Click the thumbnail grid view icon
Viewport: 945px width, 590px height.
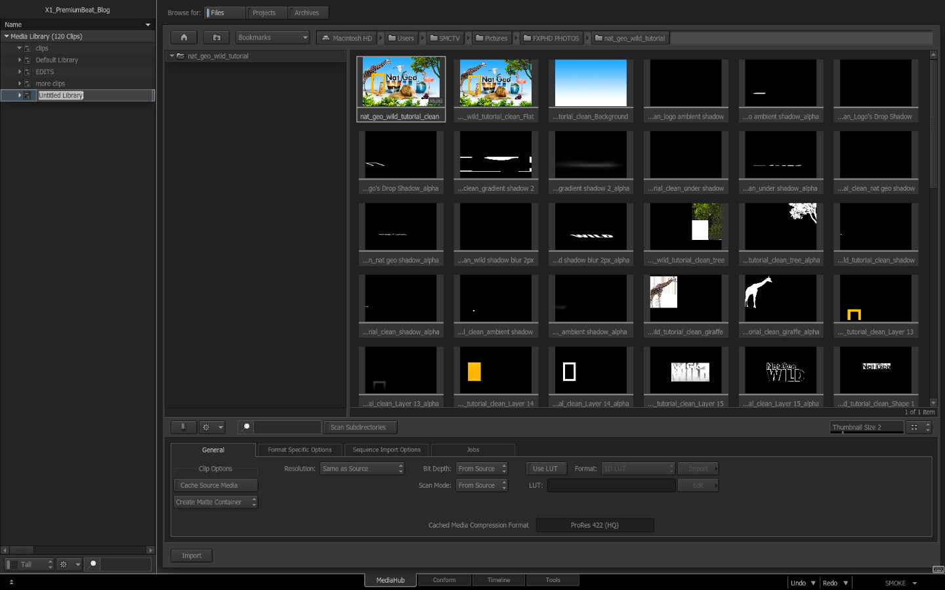tap(914, 427)
